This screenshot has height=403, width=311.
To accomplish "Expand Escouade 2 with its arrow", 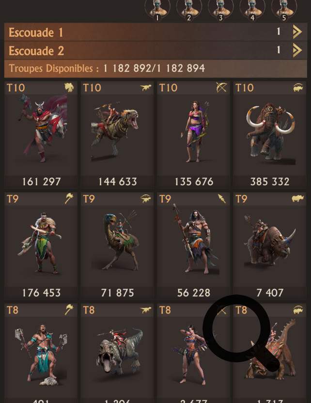I will [297, 50].
